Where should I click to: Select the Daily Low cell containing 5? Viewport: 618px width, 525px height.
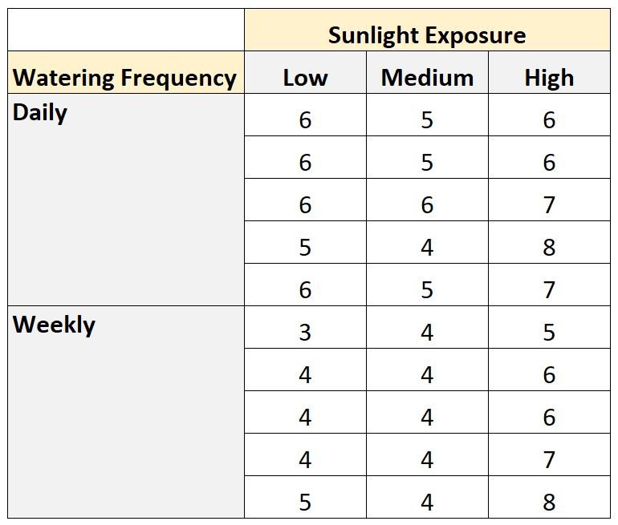click(x=306, y=242)
